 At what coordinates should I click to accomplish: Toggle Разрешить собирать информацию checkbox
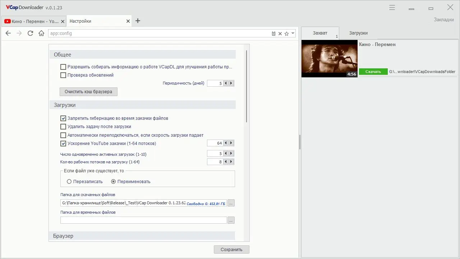pos(63,67)
